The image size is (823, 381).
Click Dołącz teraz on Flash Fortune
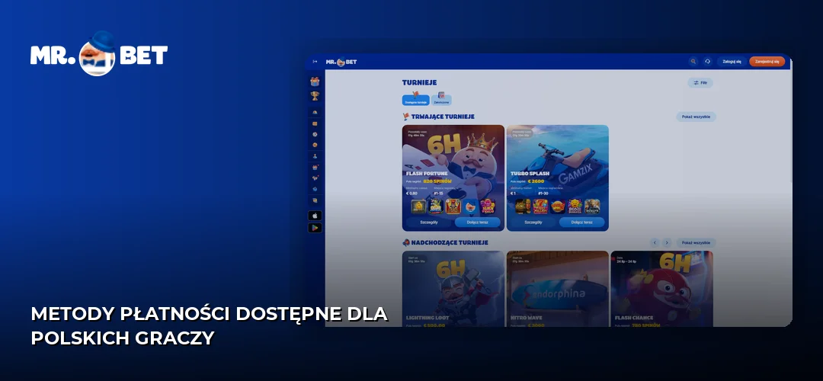coord(478,222)
